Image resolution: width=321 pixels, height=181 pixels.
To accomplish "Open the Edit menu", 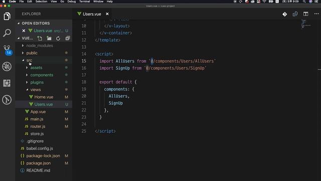I will [x=30, y=2].
